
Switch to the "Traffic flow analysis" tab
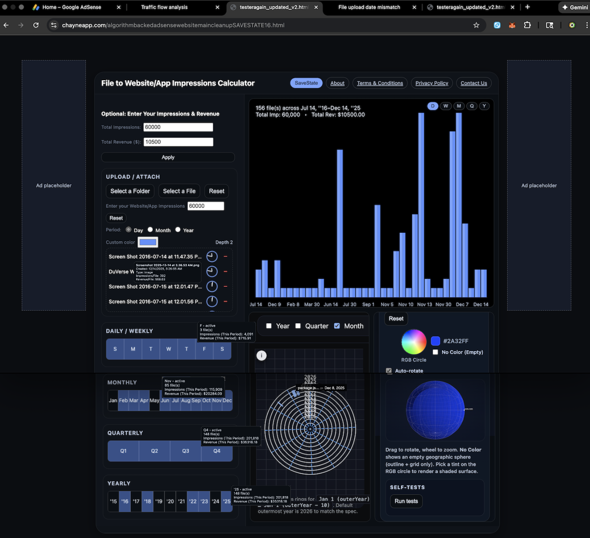tap(164, 7)
